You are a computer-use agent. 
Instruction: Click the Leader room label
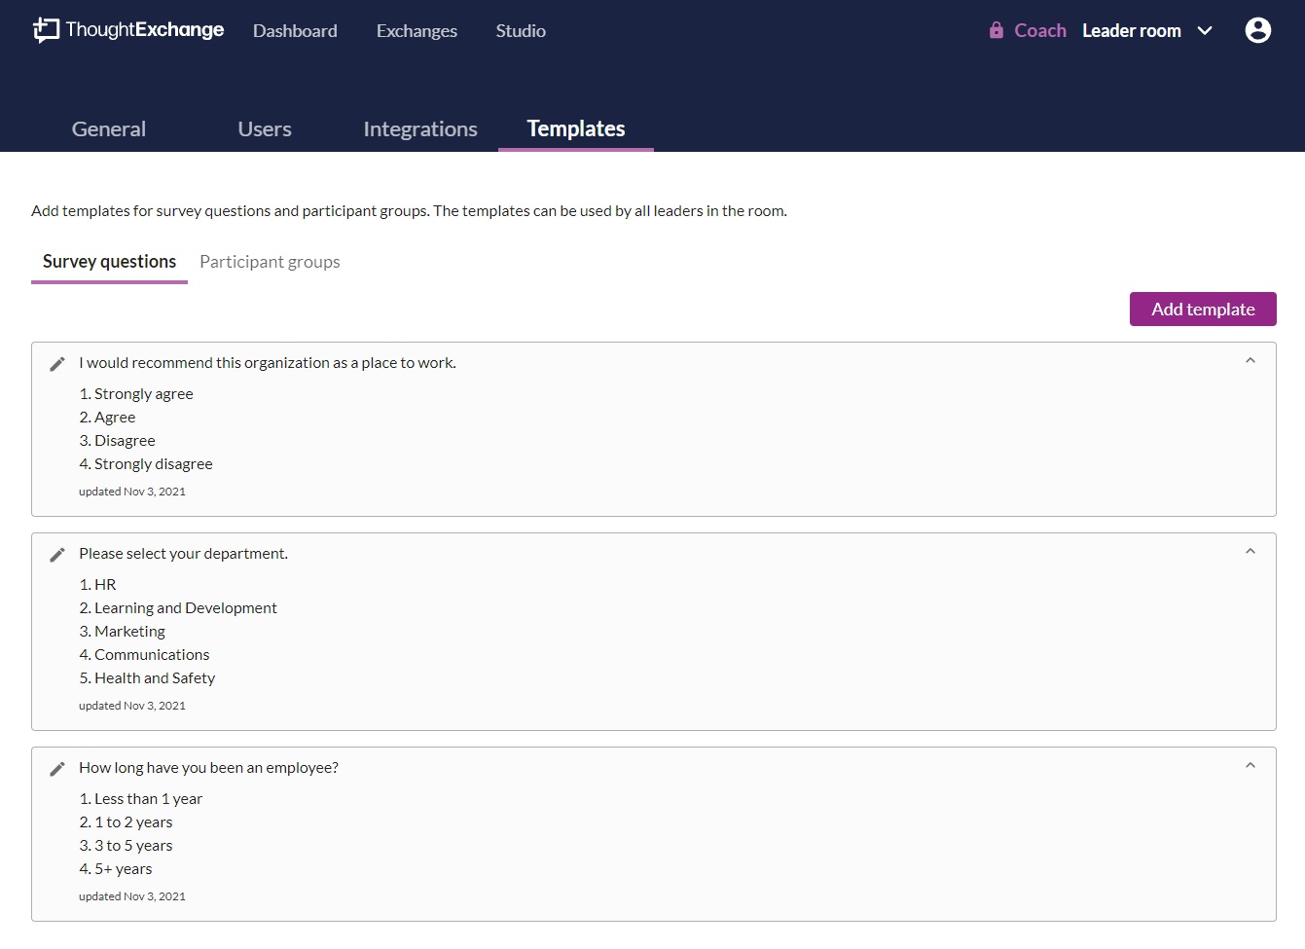click(x=1132, y=31)
